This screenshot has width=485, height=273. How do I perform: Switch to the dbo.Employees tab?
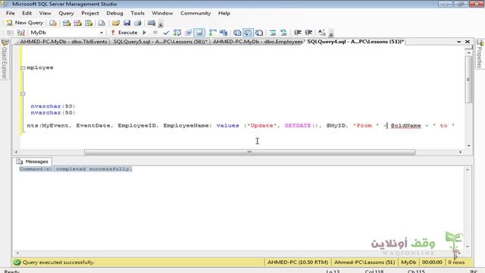(x=258, y=42)
